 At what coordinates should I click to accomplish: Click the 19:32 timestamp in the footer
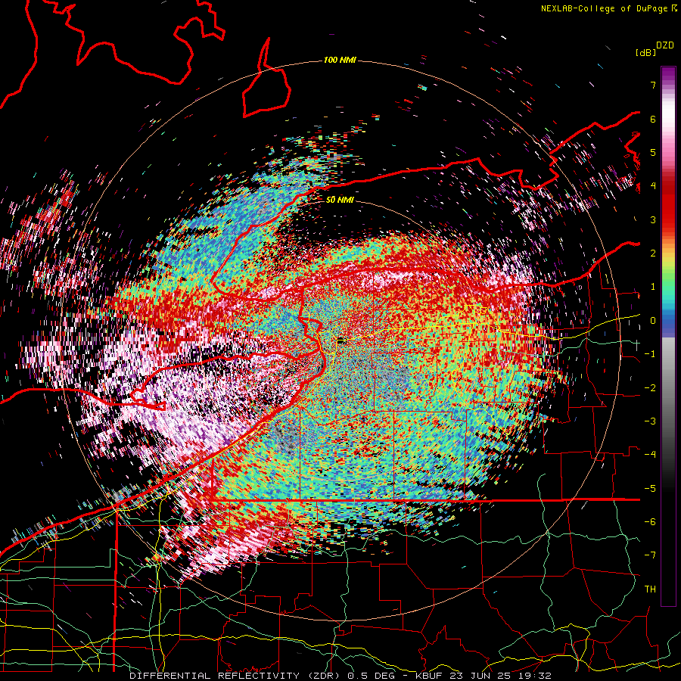click(x=536, y=676)
